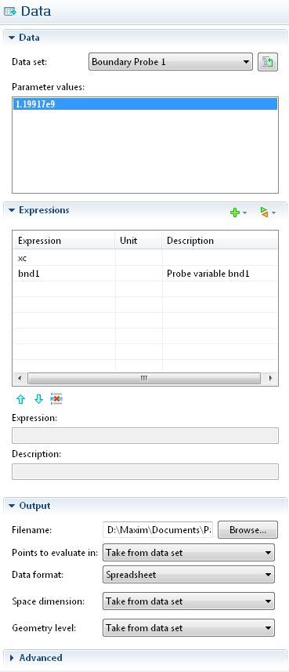Image resolution: width=289 pixels, height=672 pixels.
Task: Open the Geometry level dropdown
Action: pos(189,628)
